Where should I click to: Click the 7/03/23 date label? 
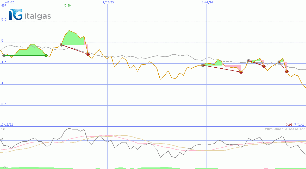[108, 2]
